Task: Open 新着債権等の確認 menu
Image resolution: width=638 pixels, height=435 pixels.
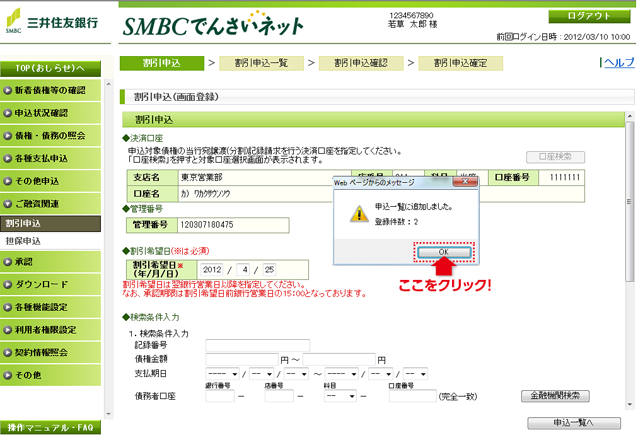Action: [50, 90]
